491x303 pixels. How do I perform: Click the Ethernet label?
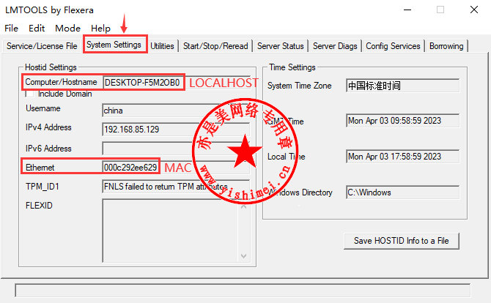tap(40, 168)
